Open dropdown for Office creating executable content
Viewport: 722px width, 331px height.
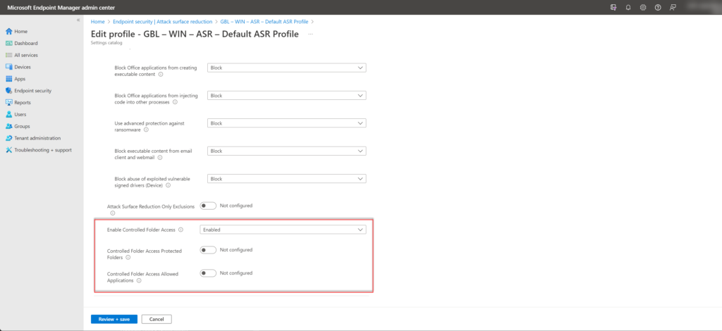click(x=286, y=68)
